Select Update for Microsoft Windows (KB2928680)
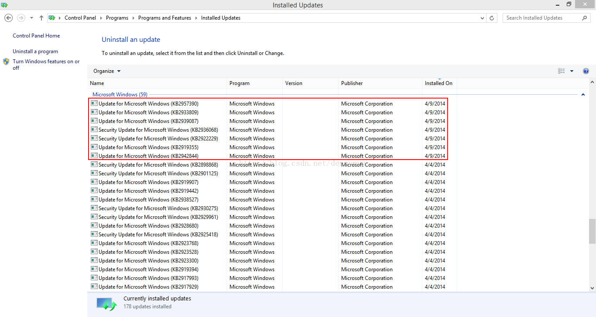This screenshot has height=317, width=596. [148, 226]
